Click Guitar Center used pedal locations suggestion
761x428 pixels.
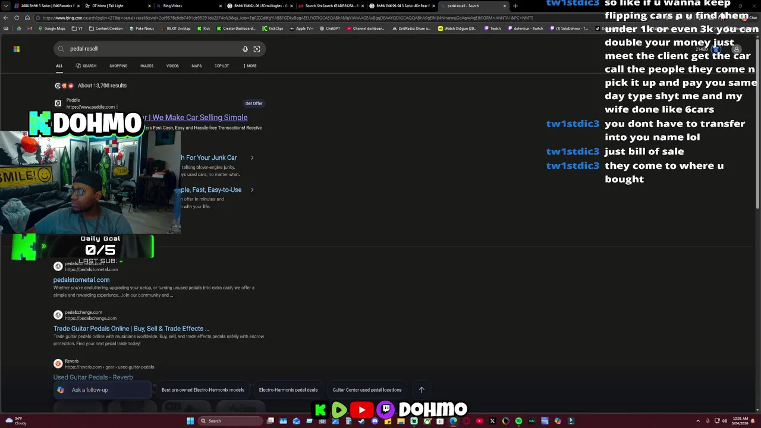click(367, 390)
